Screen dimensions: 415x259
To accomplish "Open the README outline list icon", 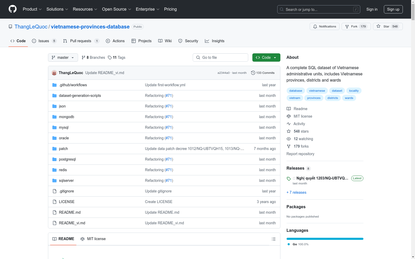I will coord(273,239).
